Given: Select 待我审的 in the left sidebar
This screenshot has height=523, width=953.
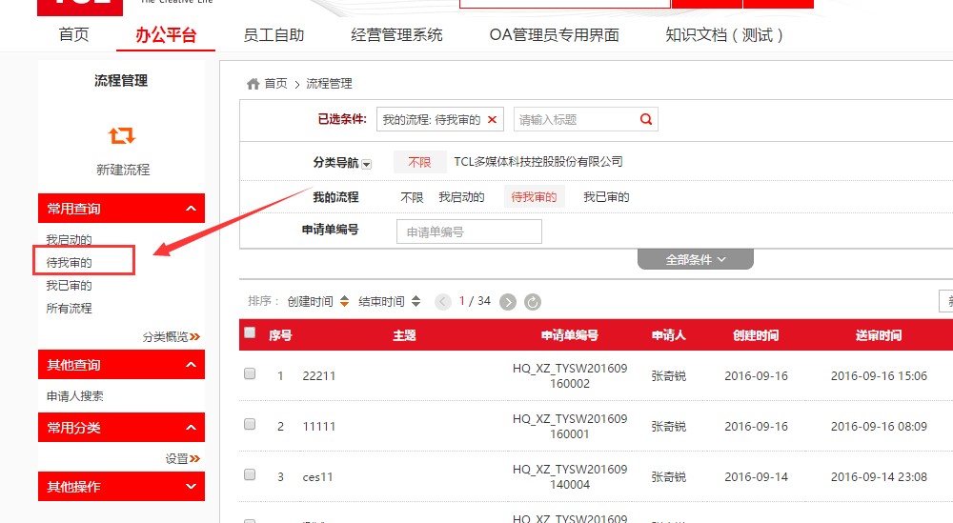Looking at the screenshot, I should point(70,262).
